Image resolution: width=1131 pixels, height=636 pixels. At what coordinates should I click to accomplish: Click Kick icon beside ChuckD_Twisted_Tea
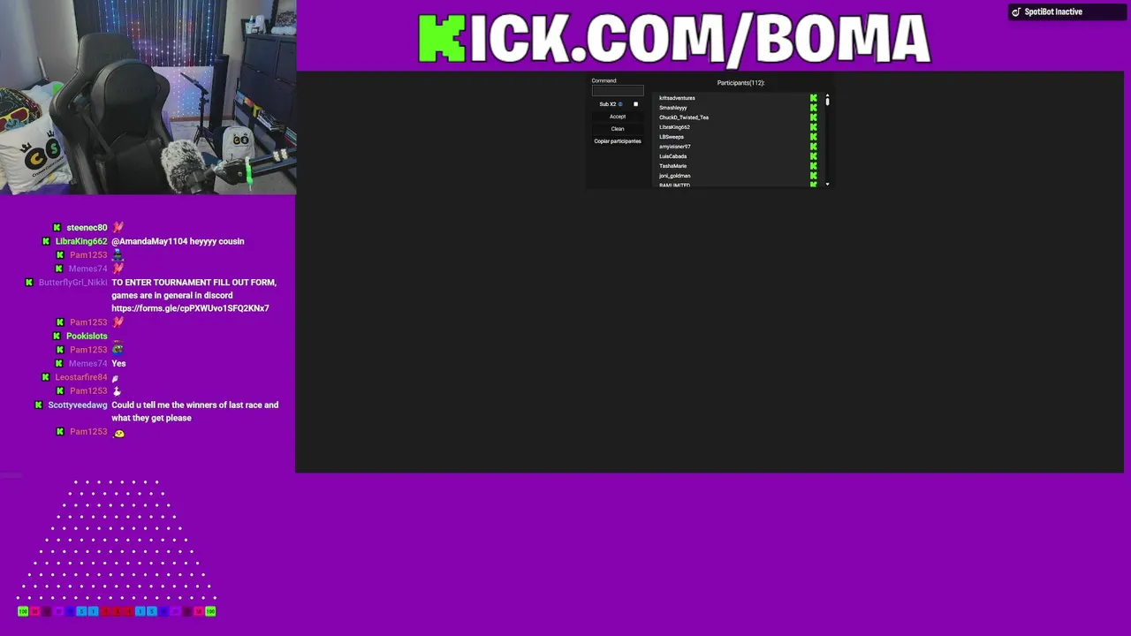point(814,117)
